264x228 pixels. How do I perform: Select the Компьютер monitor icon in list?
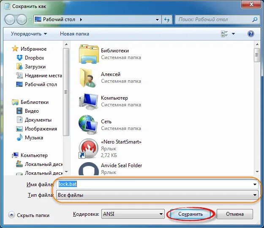pyautogui.click(x=88, y=101)
